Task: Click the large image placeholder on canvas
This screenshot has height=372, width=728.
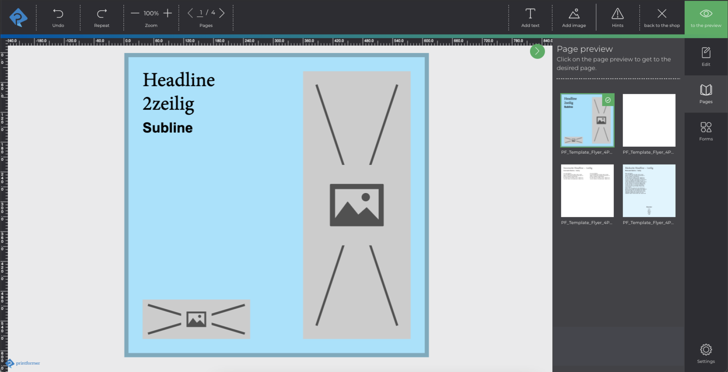Action: pyautogui.click(x=357, y=205)
